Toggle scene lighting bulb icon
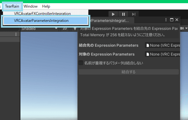The image size is (188, 120). (x=75, y=29)
